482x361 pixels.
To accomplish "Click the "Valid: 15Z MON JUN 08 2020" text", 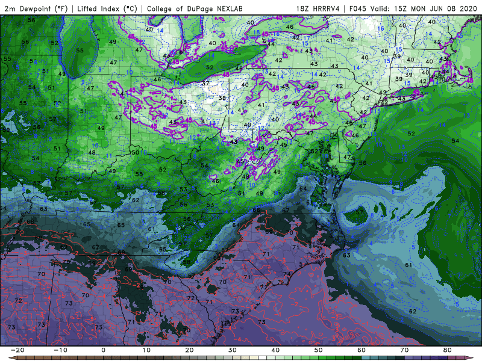I will [x=424, y=8].
